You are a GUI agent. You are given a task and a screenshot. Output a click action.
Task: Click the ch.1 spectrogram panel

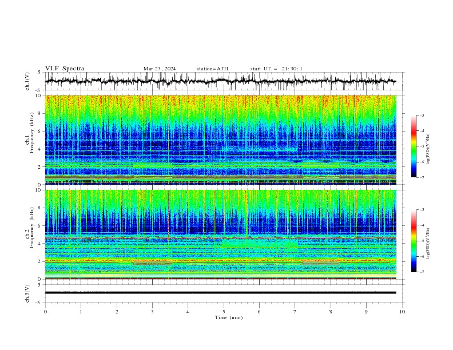coord(220,140)
